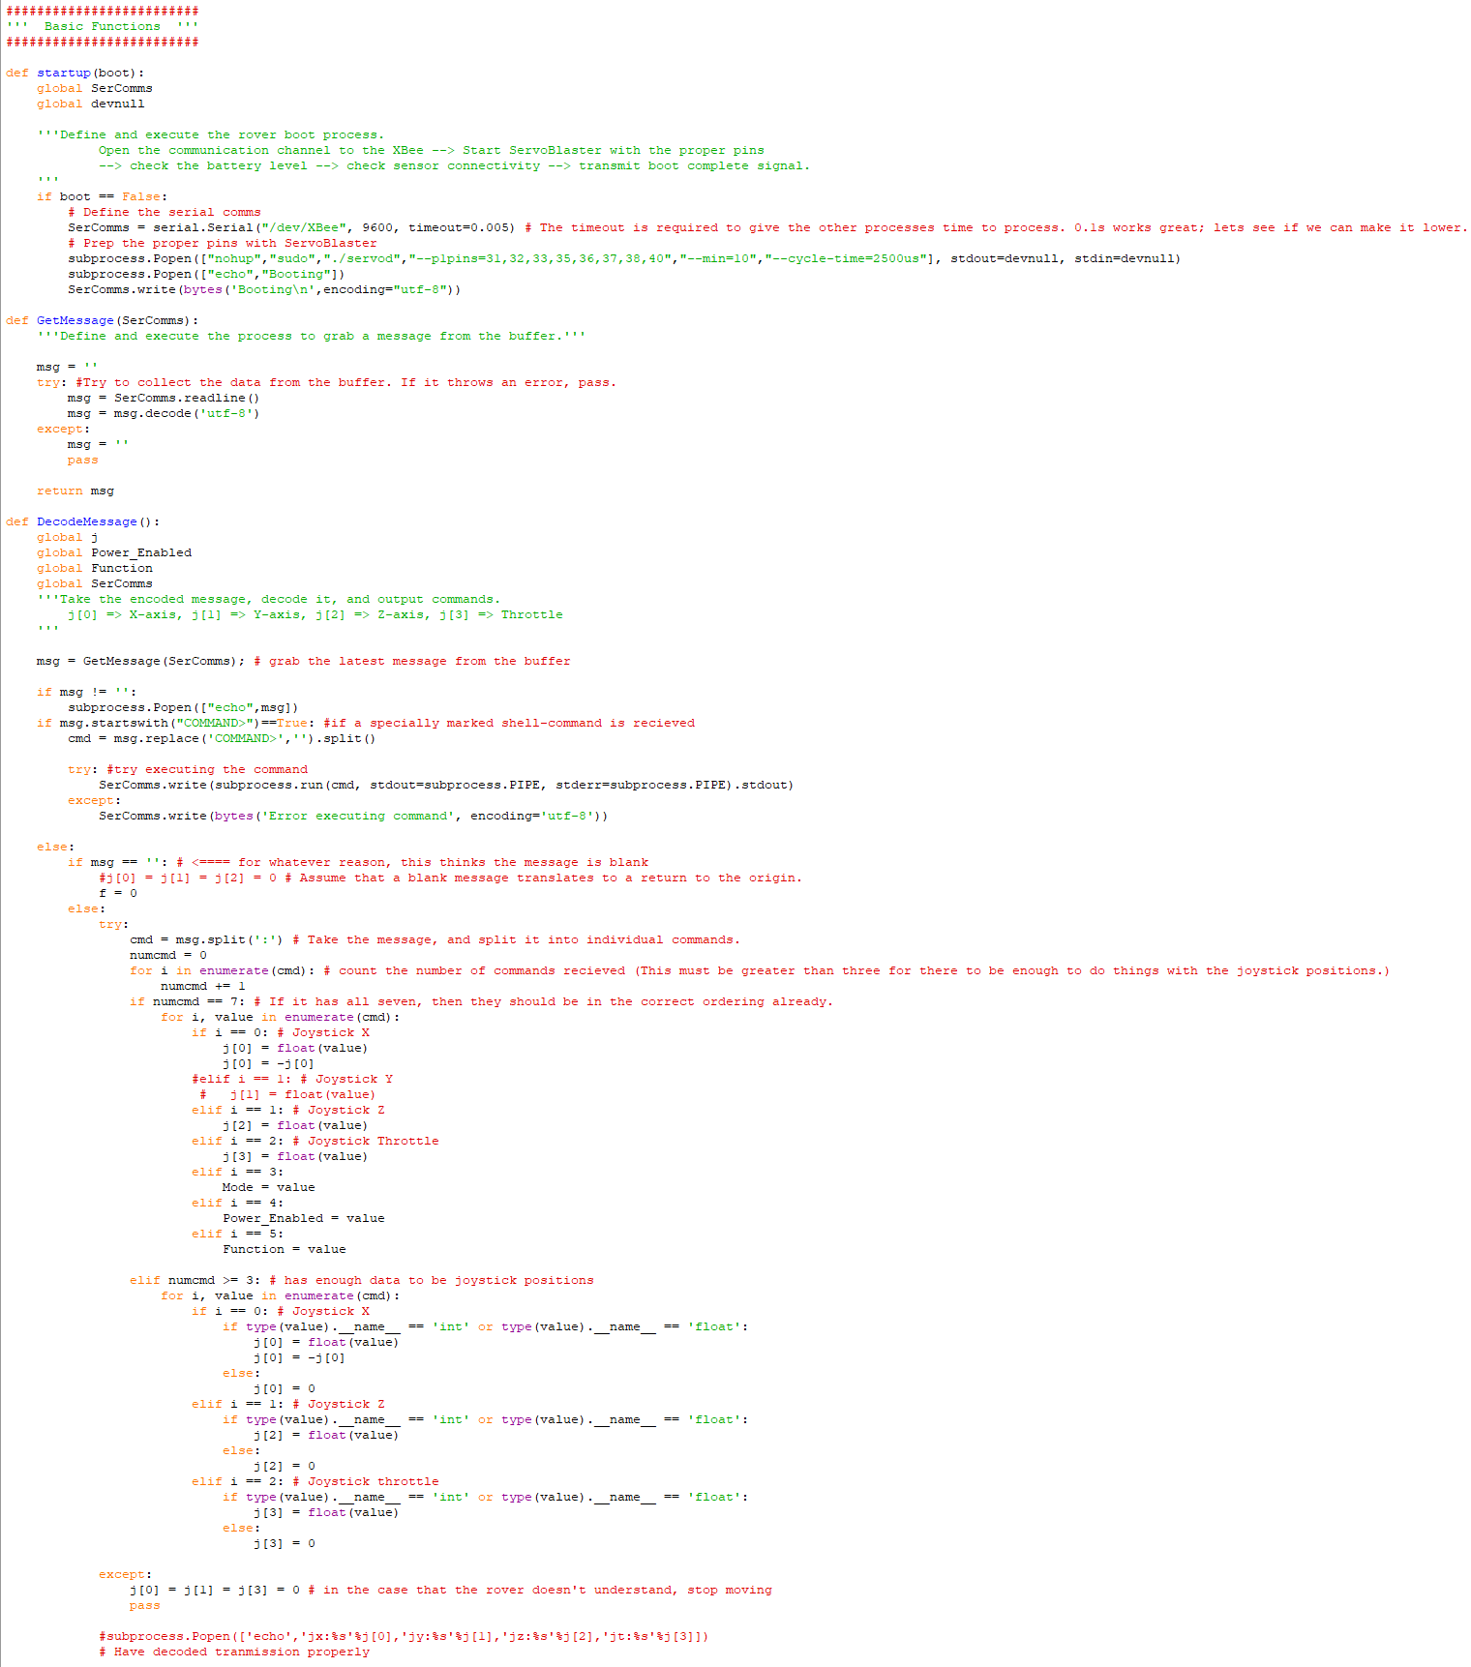The width and height of the screenshot is (1471, 1667).
Task: Click the commented "#elif i == 1: # Joystick Y" line
Action: [292, 1079]
